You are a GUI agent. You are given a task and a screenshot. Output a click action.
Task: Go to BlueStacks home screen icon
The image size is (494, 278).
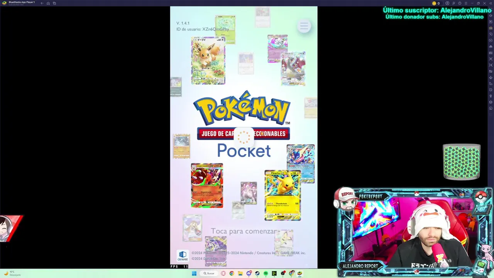point(48,3)
